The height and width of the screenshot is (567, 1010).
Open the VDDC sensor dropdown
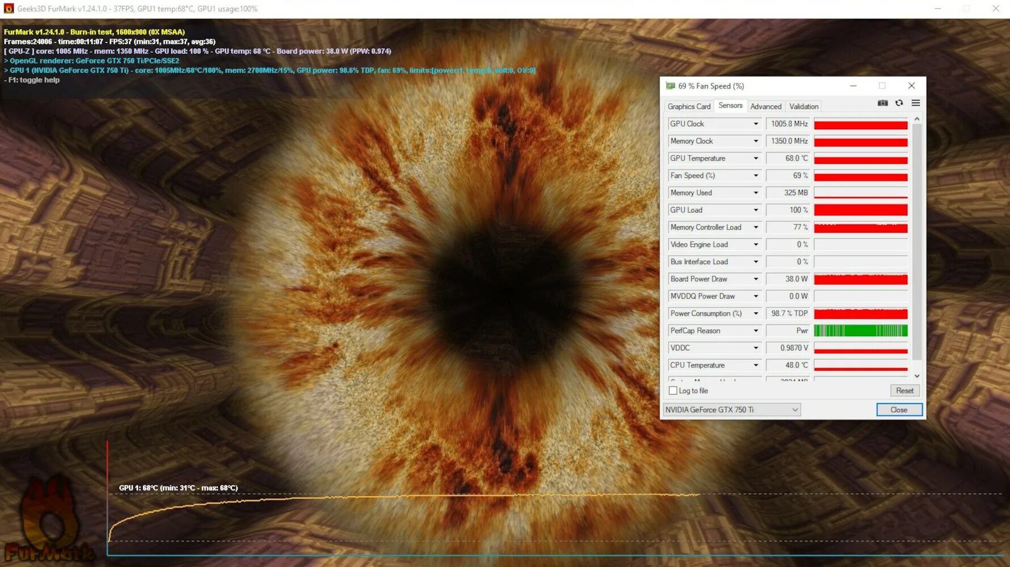coord(756,348)
